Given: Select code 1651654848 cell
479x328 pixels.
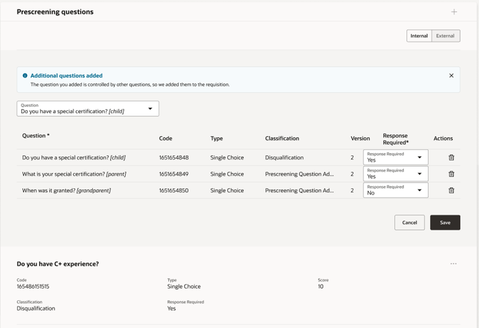Looking at the screenshot, I should point(174,157).
